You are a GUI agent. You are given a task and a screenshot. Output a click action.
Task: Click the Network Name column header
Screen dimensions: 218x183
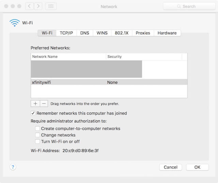[x=68, y=56]
